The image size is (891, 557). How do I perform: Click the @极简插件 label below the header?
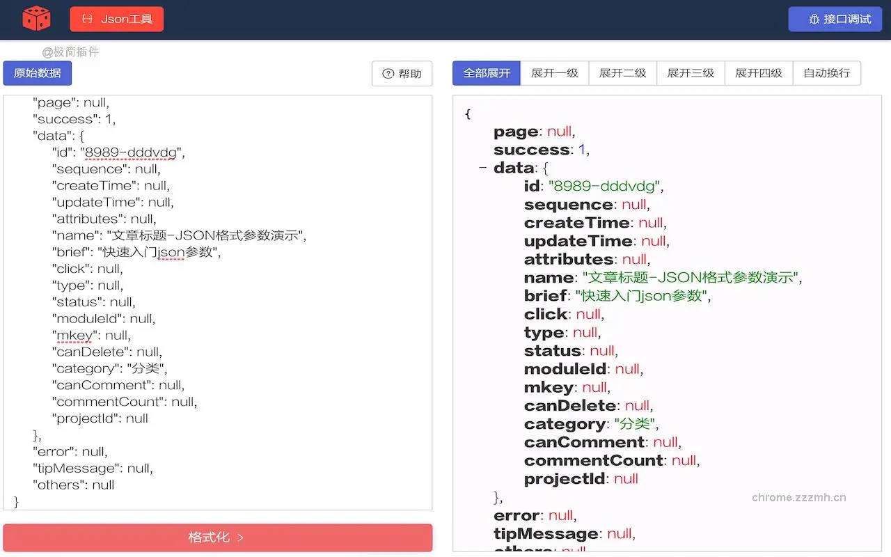coord(69,52)
